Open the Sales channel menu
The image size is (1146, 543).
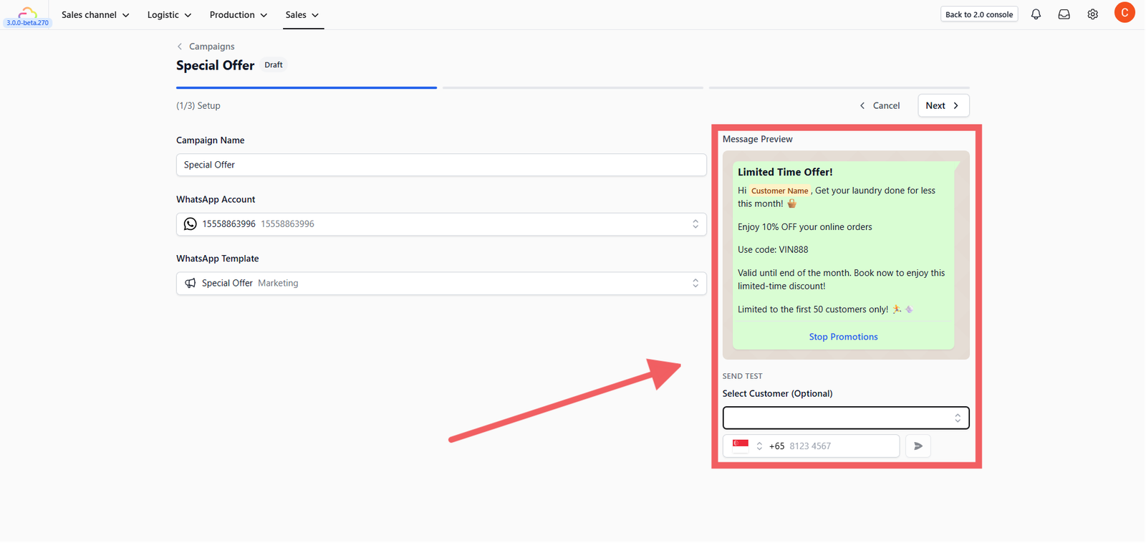coord(95,15)
